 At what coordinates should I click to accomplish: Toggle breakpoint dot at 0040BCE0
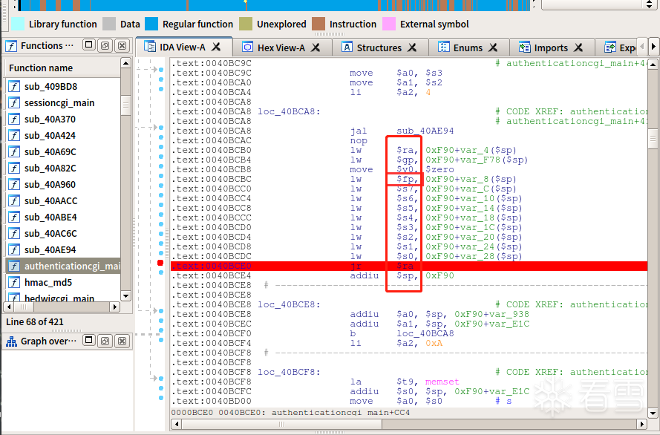point(160,263)
